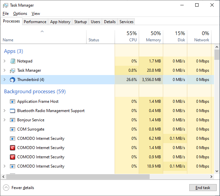Collapse to Fewer details view

(x=19, y=188)
